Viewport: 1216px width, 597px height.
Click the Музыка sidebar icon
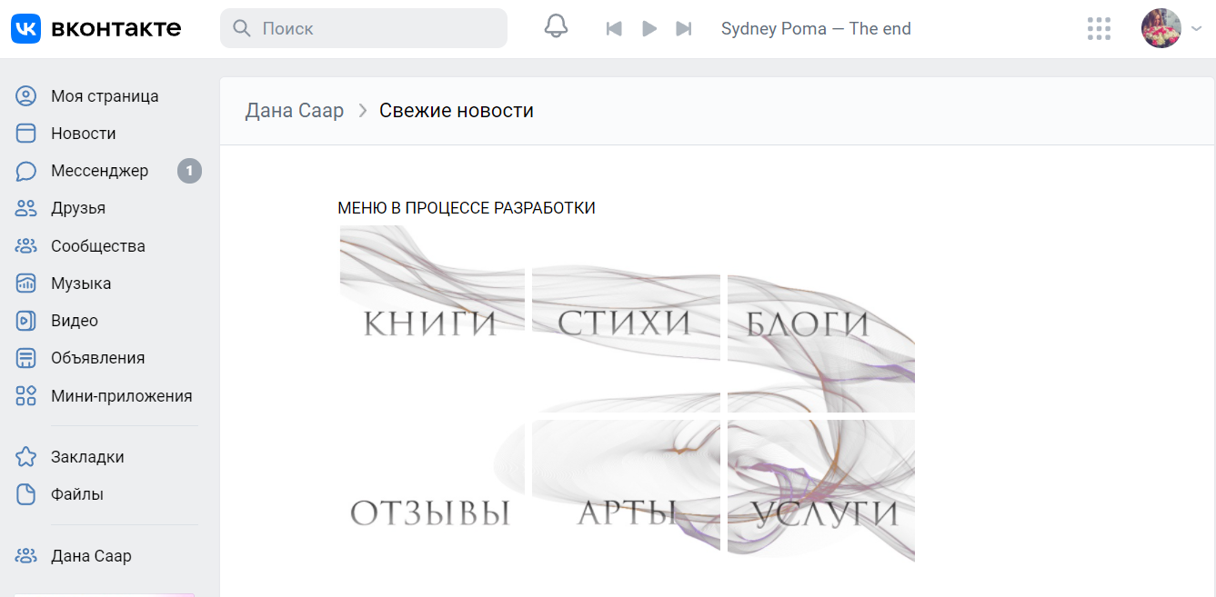25,284
